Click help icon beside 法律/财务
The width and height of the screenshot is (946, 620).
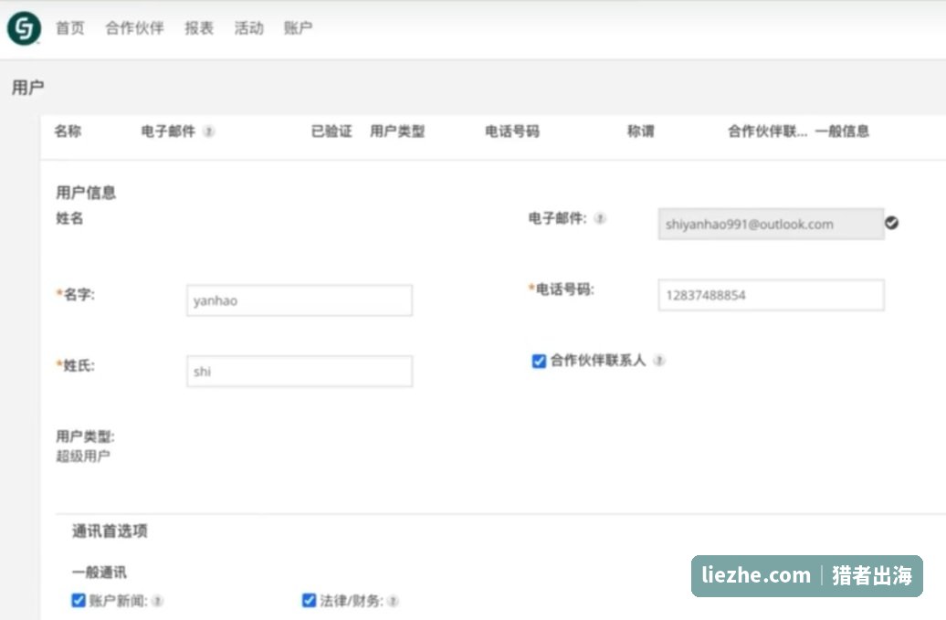[x=393, y=601]
